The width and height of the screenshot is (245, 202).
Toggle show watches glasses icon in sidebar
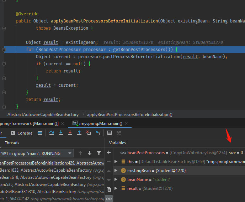coord(109,198)
